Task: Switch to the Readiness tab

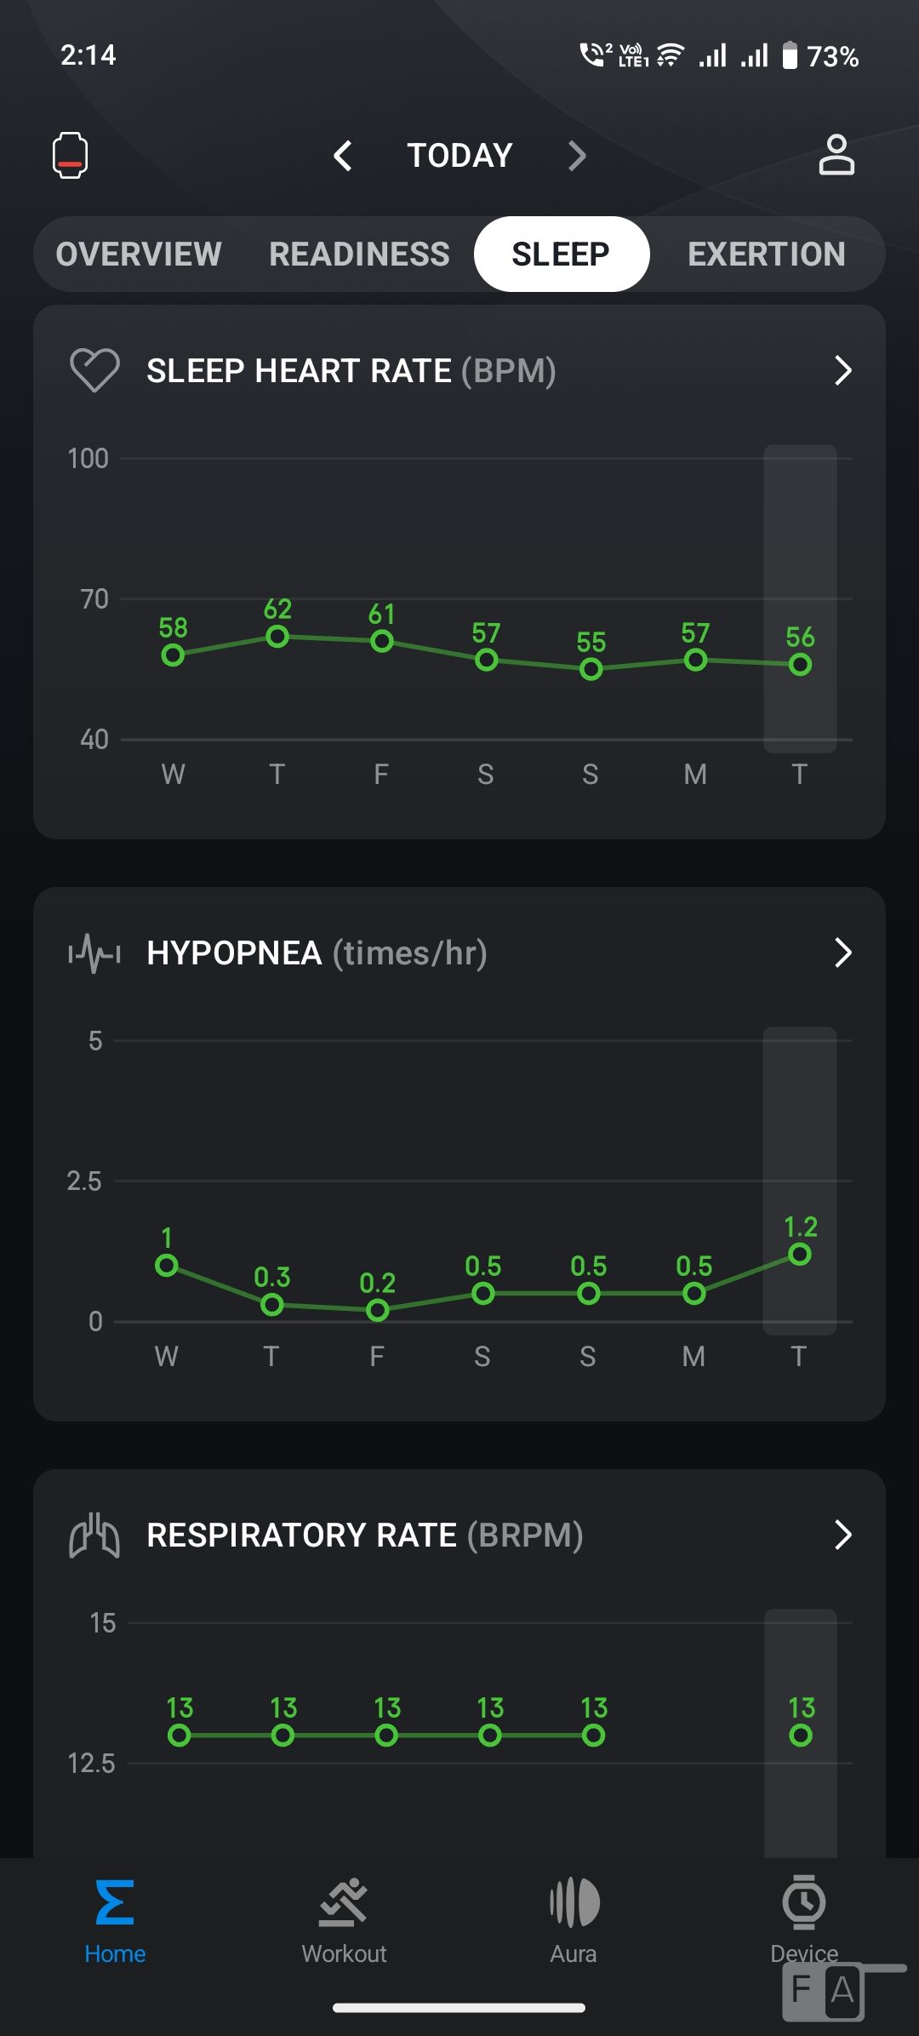Action: pos(359,254)
